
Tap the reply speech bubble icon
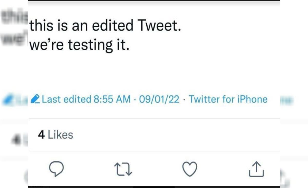(56, 169)
